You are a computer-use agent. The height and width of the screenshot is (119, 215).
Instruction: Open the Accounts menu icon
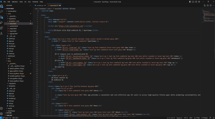(x=2, y=108)
